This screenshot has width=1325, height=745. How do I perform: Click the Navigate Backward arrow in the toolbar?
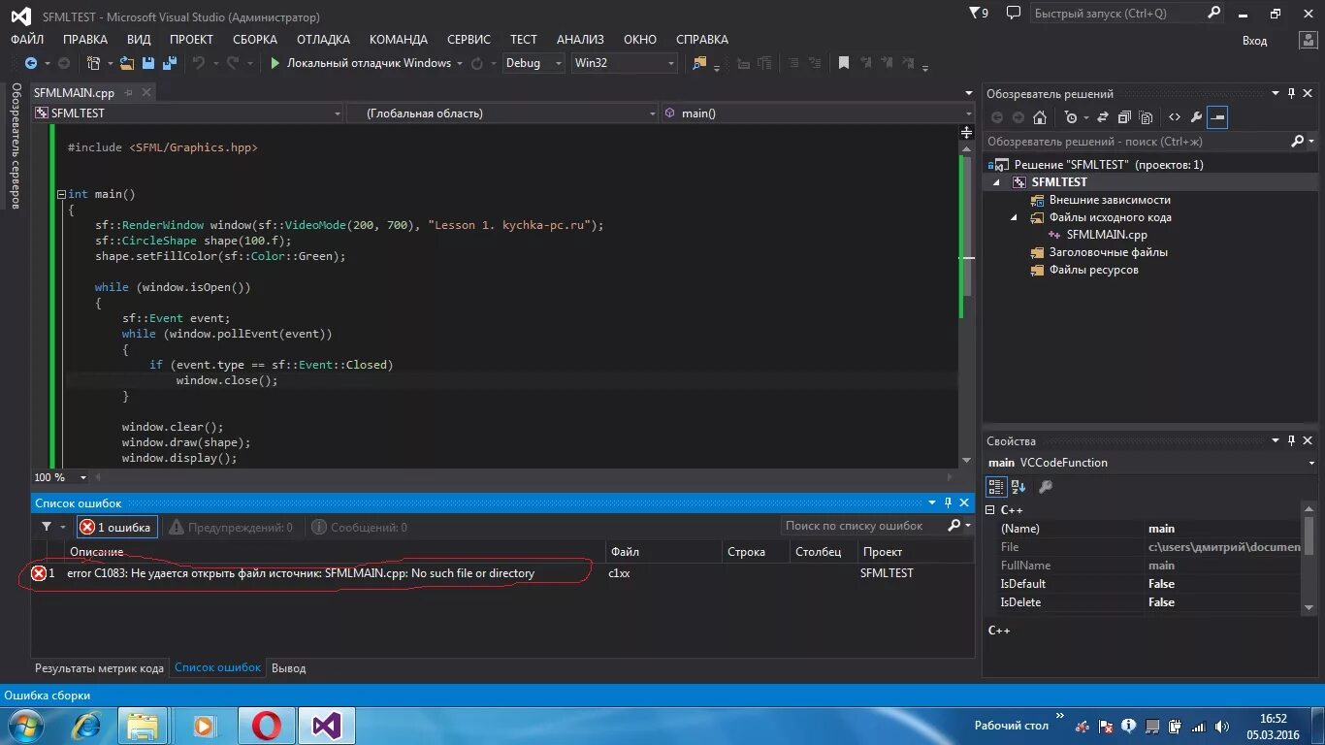tap(30, 63)
